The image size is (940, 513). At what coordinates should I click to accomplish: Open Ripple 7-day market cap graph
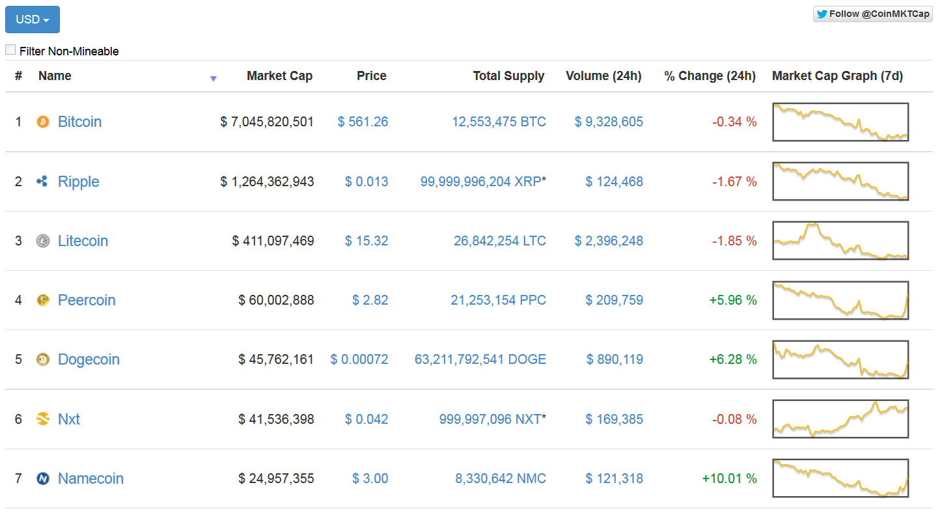click(x=840, y=182)
